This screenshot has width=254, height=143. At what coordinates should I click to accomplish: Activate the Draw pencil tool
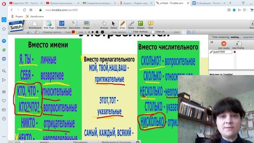point(123,25)
